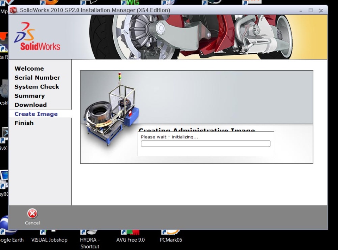The height and width of the screenshot is (250, 338).
Task: Click the SolidWorks title bar icon
Action: click(13, 10)
